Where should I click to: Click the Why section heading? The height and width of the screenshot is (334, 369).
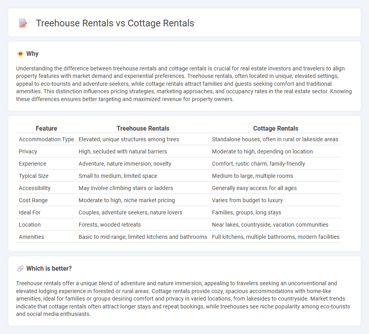click(x=32, y=54)
